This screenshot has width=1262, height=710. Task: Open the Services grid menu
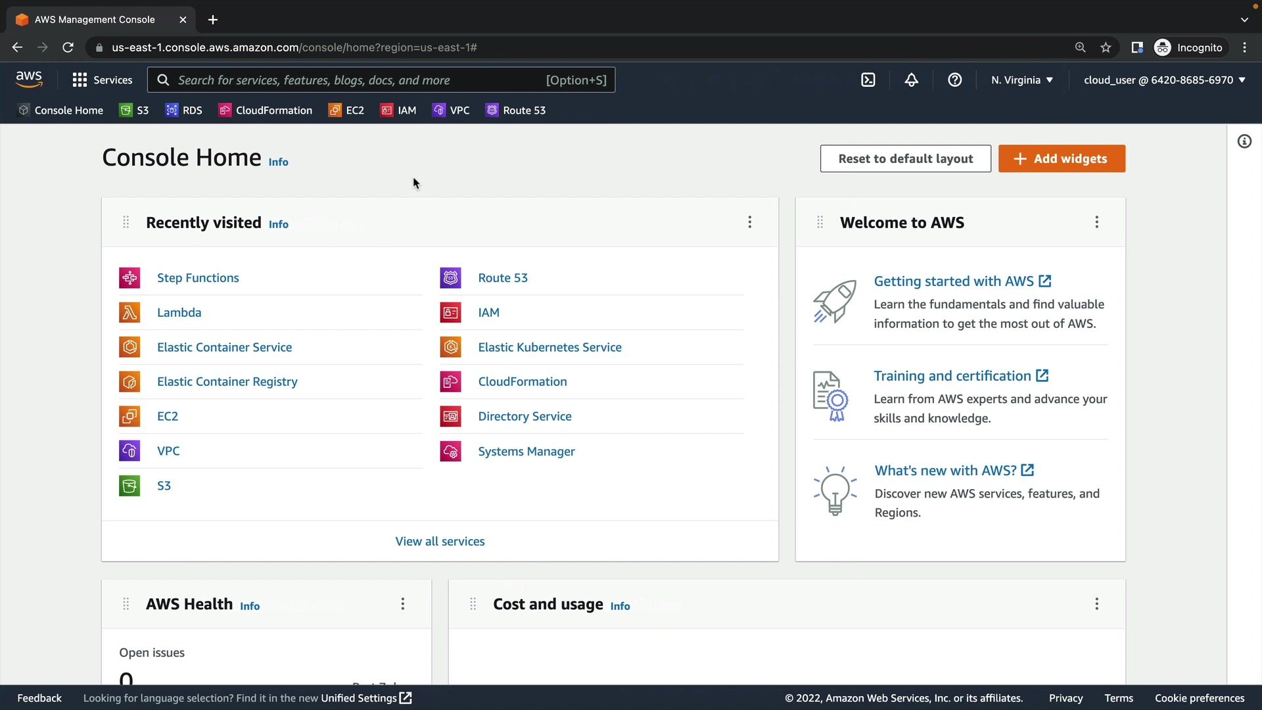(103, 80)
